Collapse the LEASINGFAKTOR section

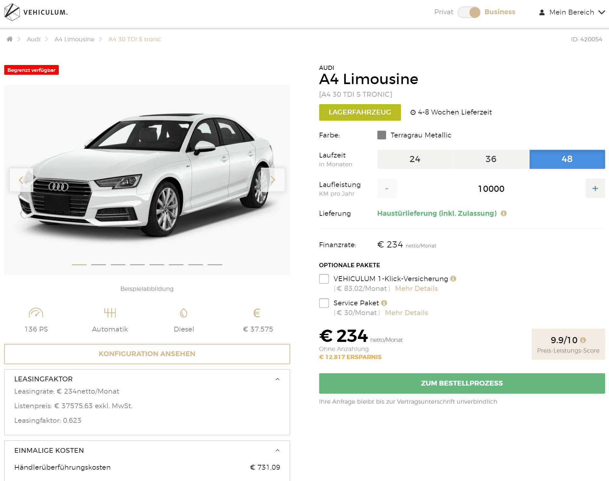tap(278, 379)
